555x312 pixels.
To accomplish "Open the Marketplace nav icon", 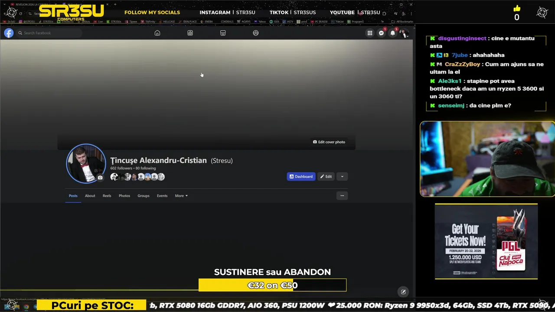I will [x=223, y=33].
